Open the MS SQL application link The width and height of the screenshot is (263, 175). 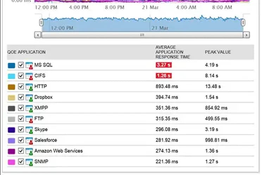pos(43,65)
